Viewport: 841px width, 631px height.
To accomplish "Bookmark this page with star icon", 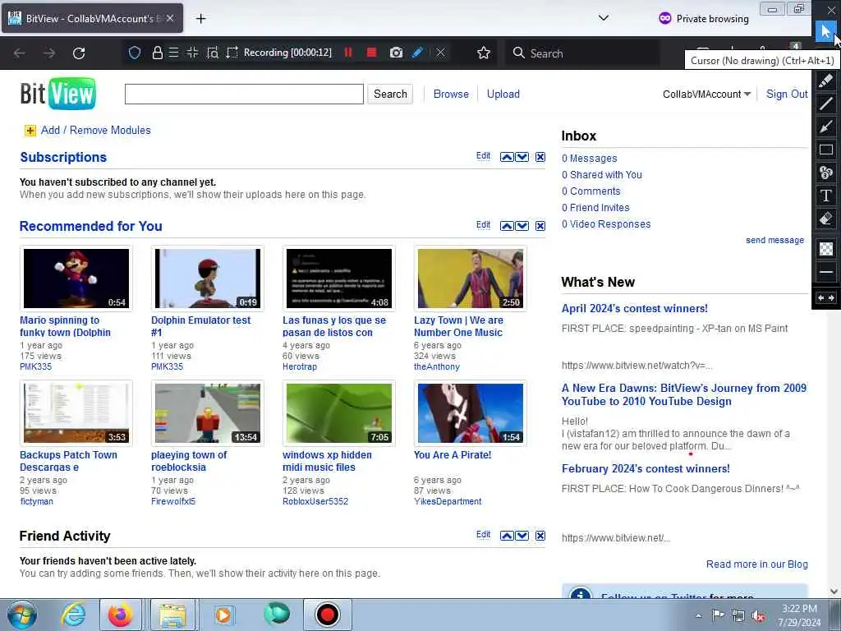I will (483, 53).
